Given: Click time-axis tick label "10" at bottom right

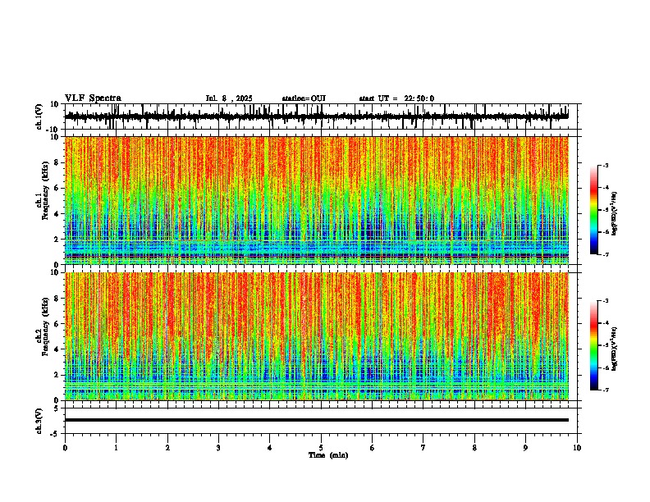Looking at the screenshot, I should pyautogui.click(x=577, y=448).
